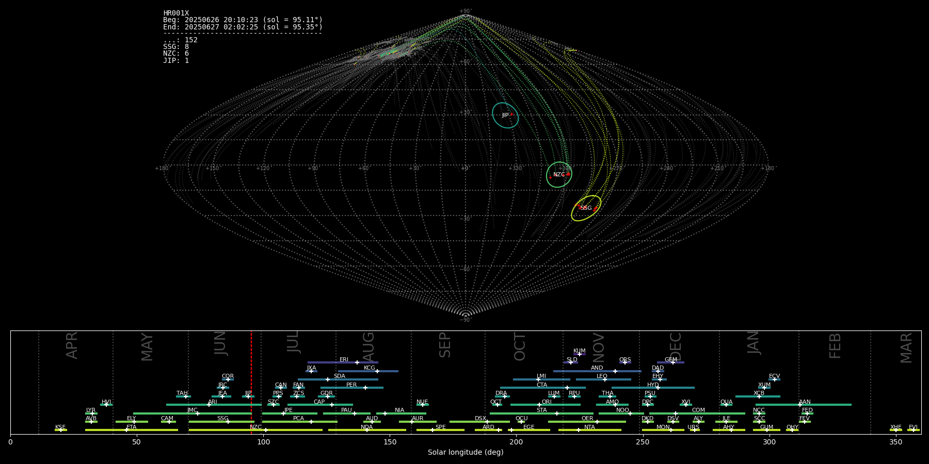Click the 'NZC: 6' count in the header
This screenshot has height=464, width=929.
(x=176, y=54)
